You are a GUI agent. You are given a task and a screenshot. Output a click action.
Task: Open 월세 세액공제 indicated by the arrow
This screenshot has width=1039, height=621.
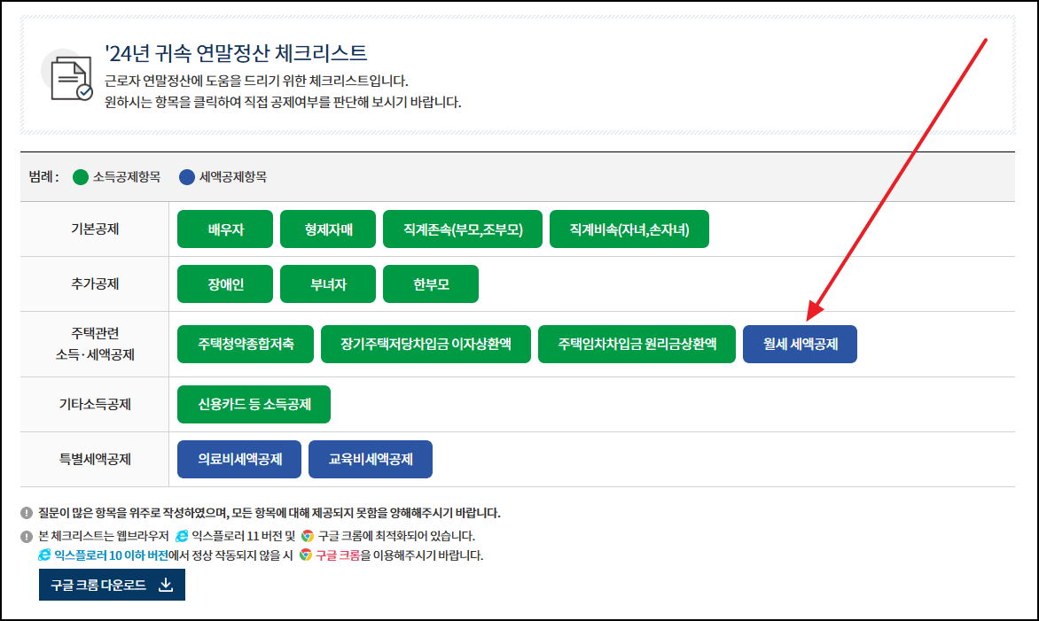click(799, 345)
